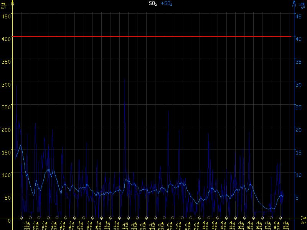Image resolution: width=307 pixels, height=230 pixels.
Task: Click the 450 value on left axis
Action: (6, 16)
